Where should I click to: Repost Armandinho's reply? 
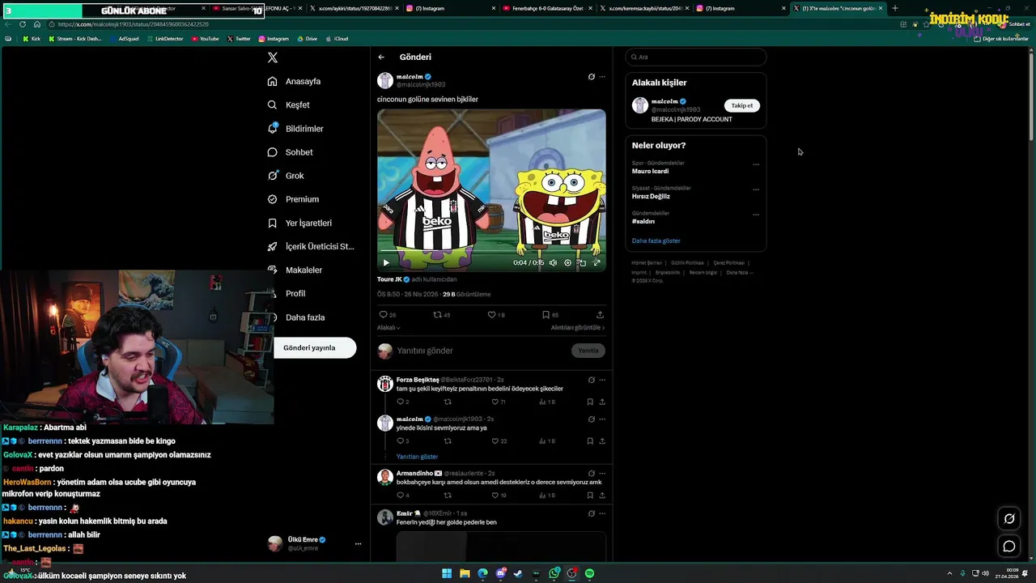tap(448, 496)
